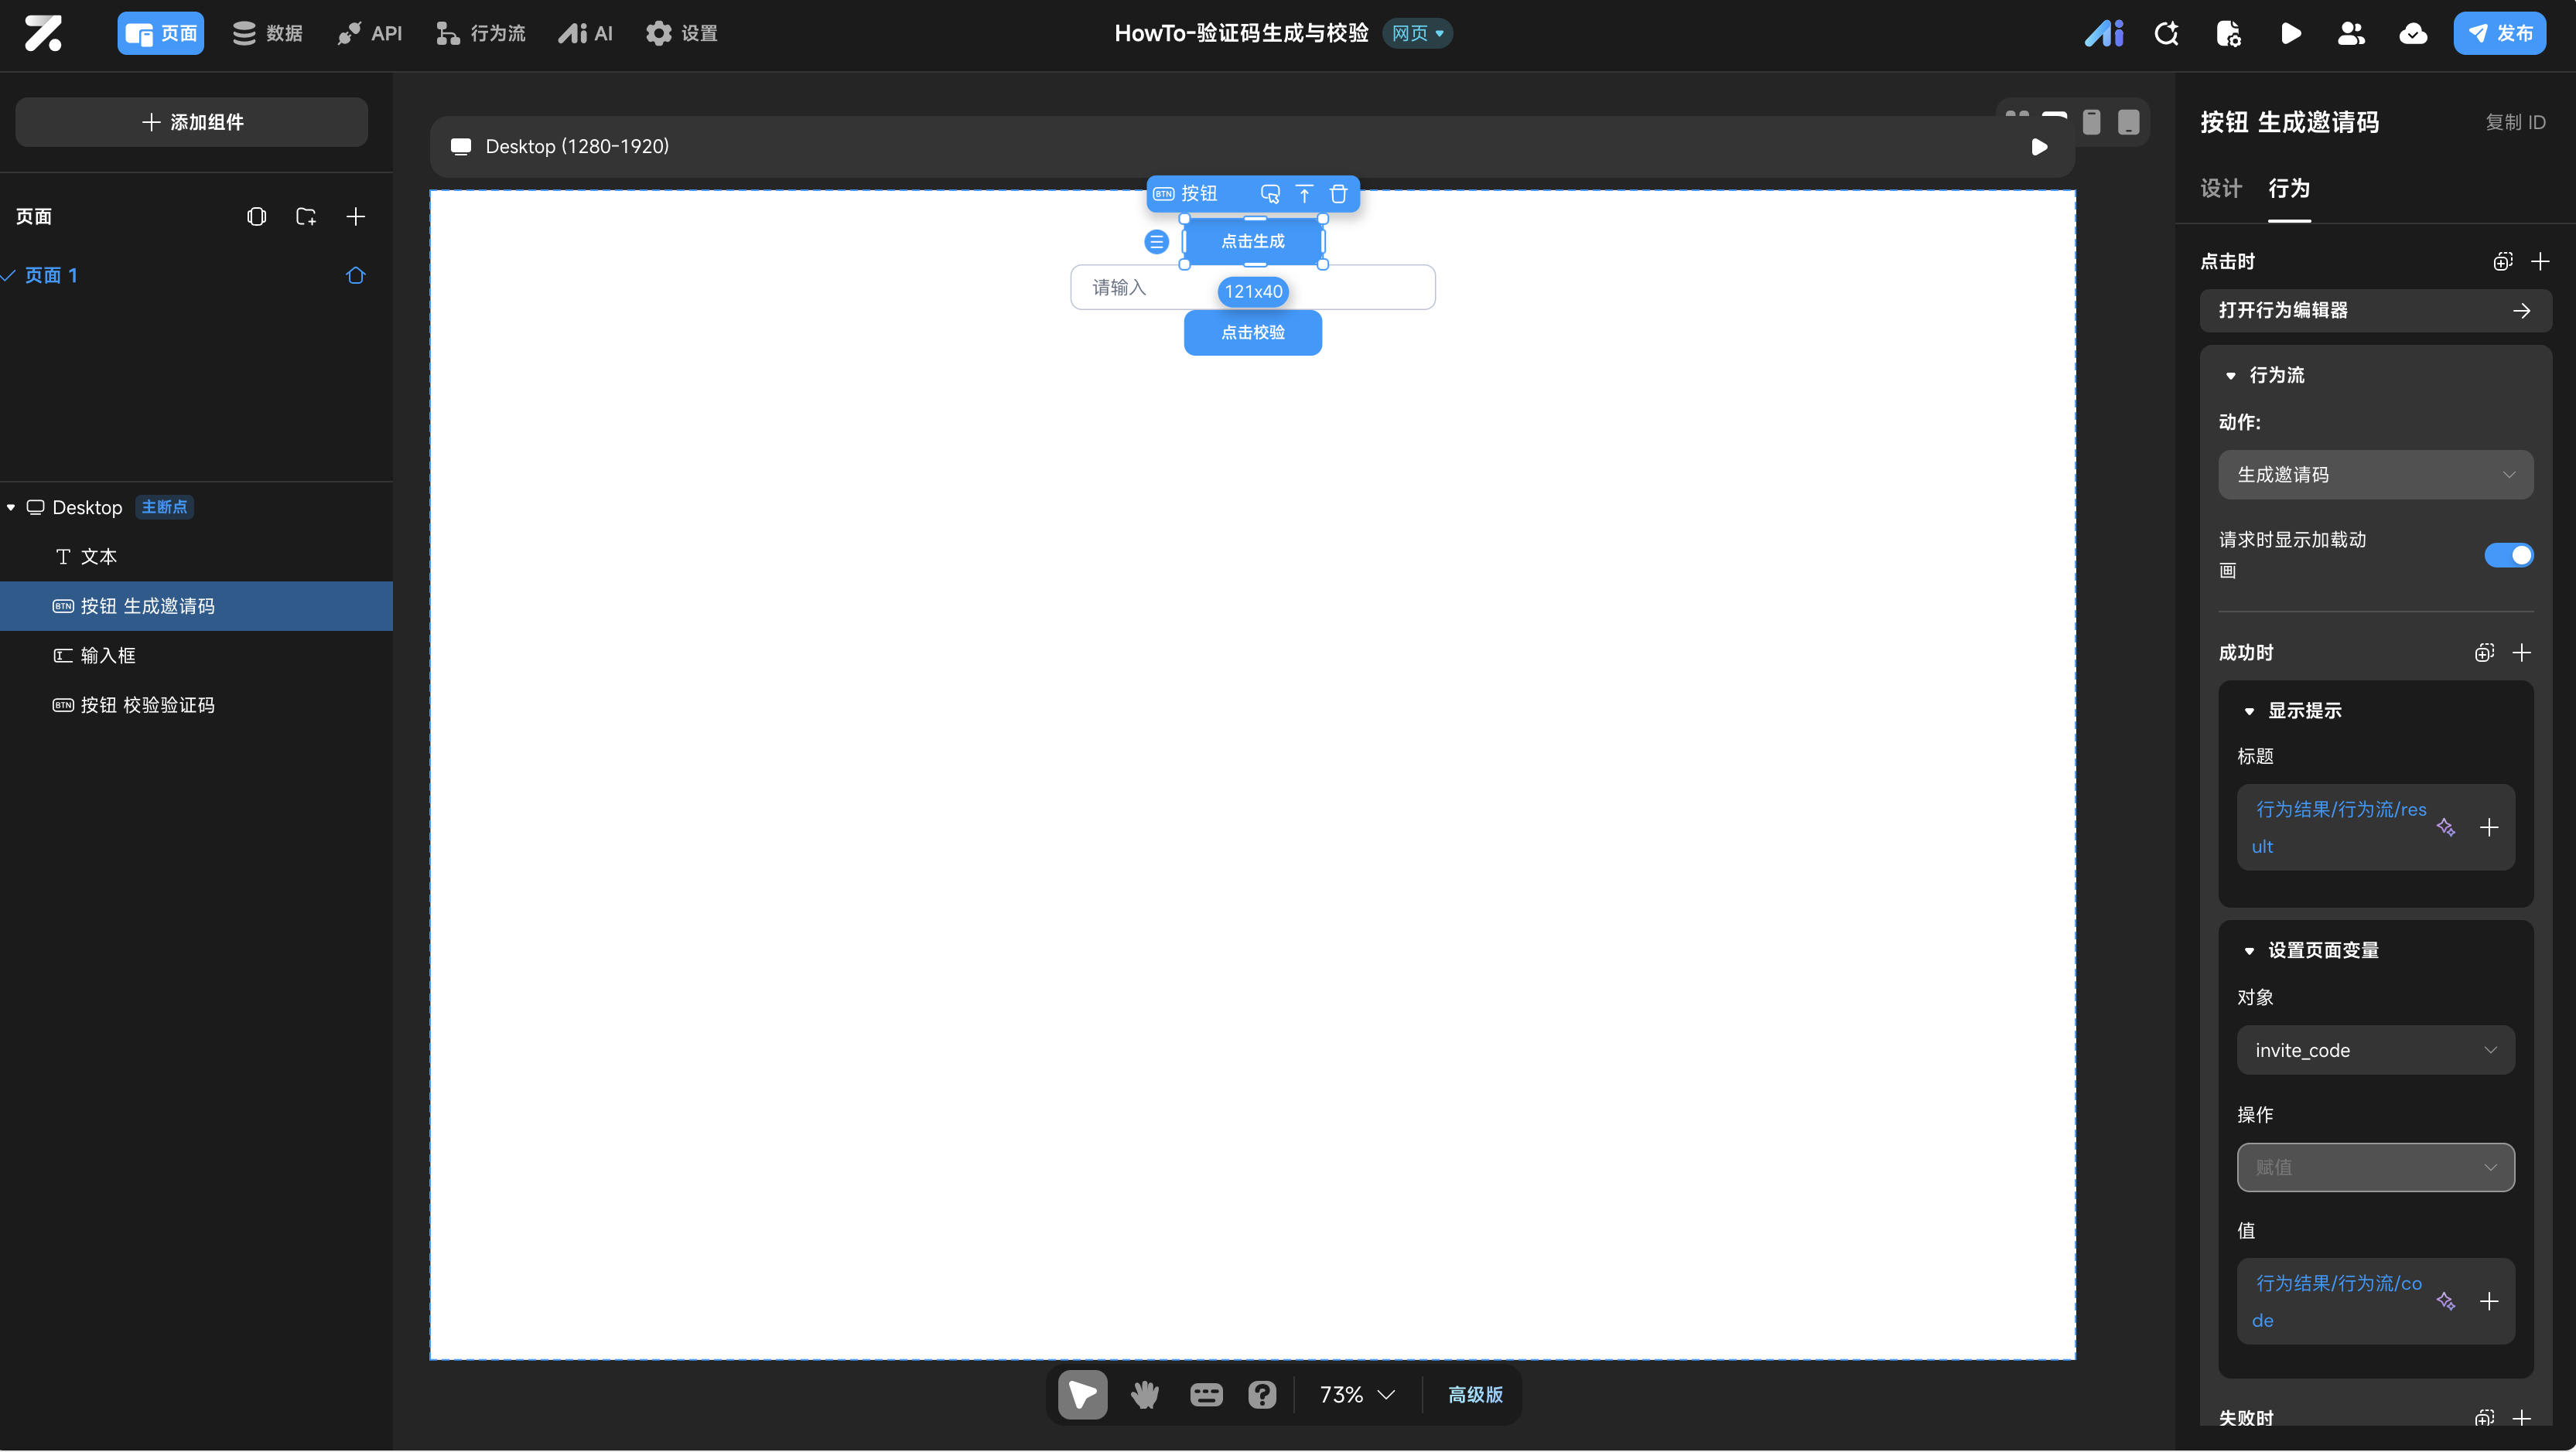
Task: Click the keyboard shortcuts icon in bottom toolbar
Action: tap(1205, 1394)
